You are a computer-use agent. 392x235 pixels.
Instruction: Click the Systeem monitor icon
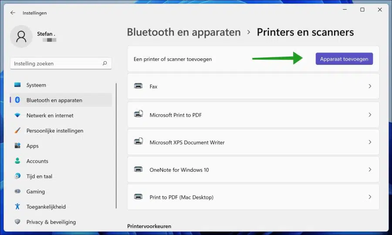pyautogui.click(x=17, y=85)
